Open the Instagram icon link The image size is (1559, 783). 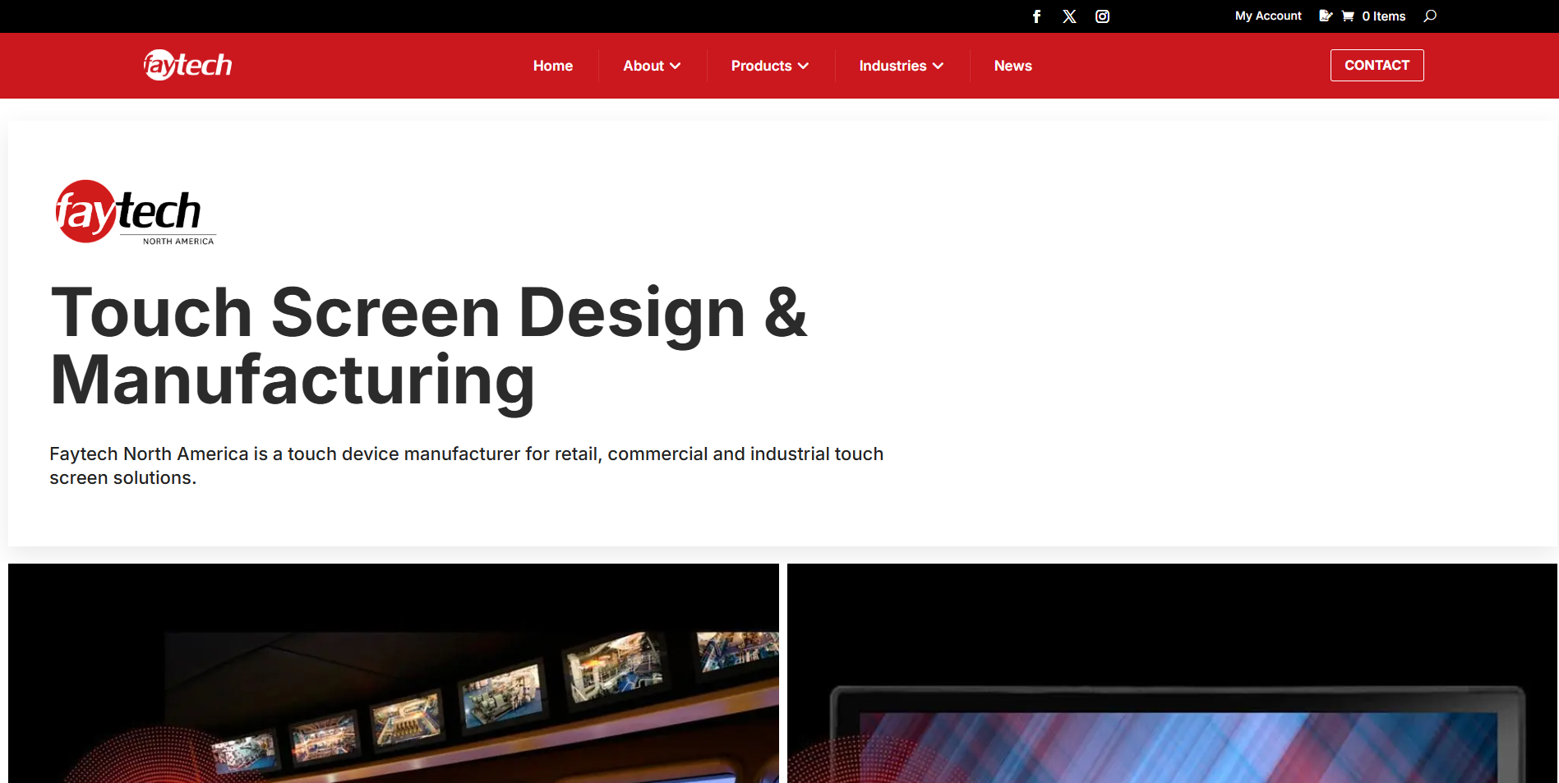pos(1102,16)
